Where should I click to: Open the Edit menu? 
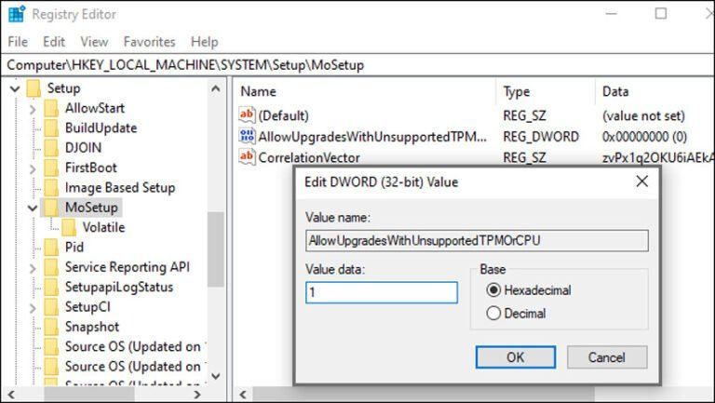pyautogui.click(x=54, y=42)
